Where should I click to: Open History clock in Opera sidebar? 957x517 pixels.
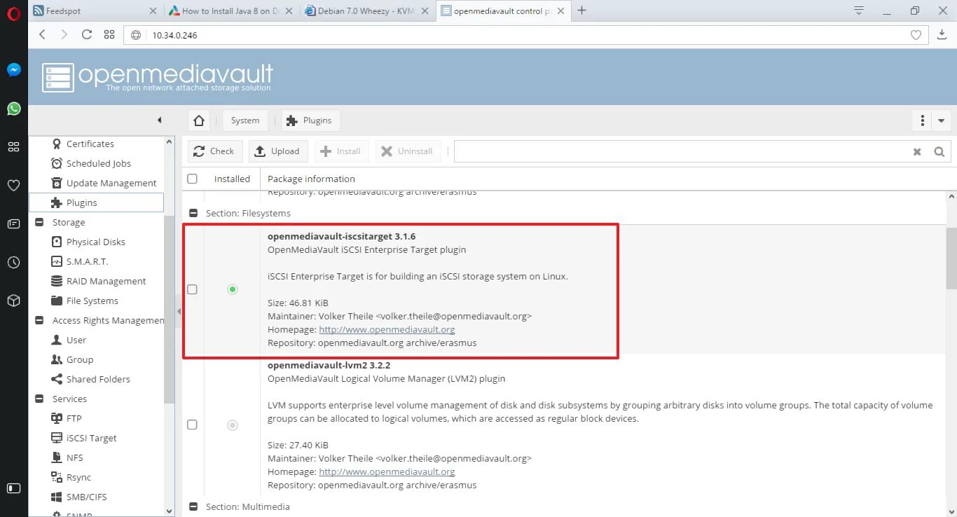[x=13, y=262]
